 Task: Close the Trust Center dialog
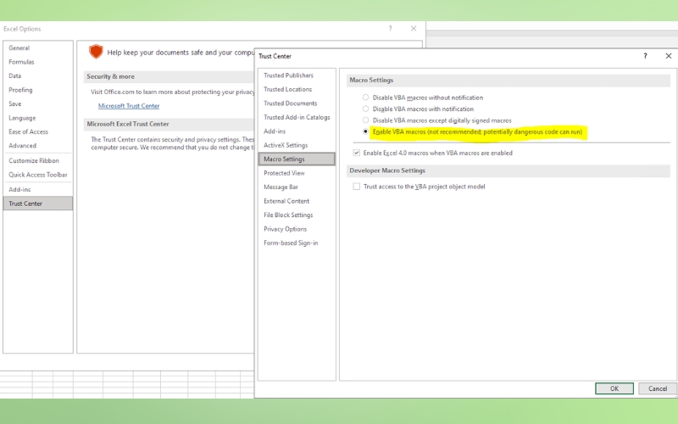pyautogui.click(x=668, y=56)
